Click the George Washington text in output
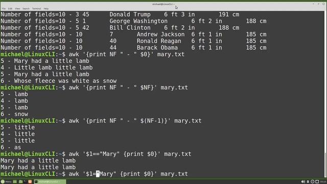 [138, 21]
